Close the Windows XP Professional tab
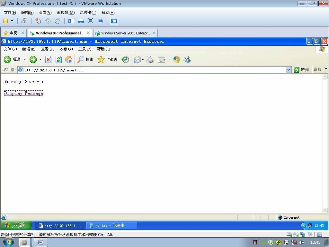Screen dimensions: 329x247 point(88,33)
